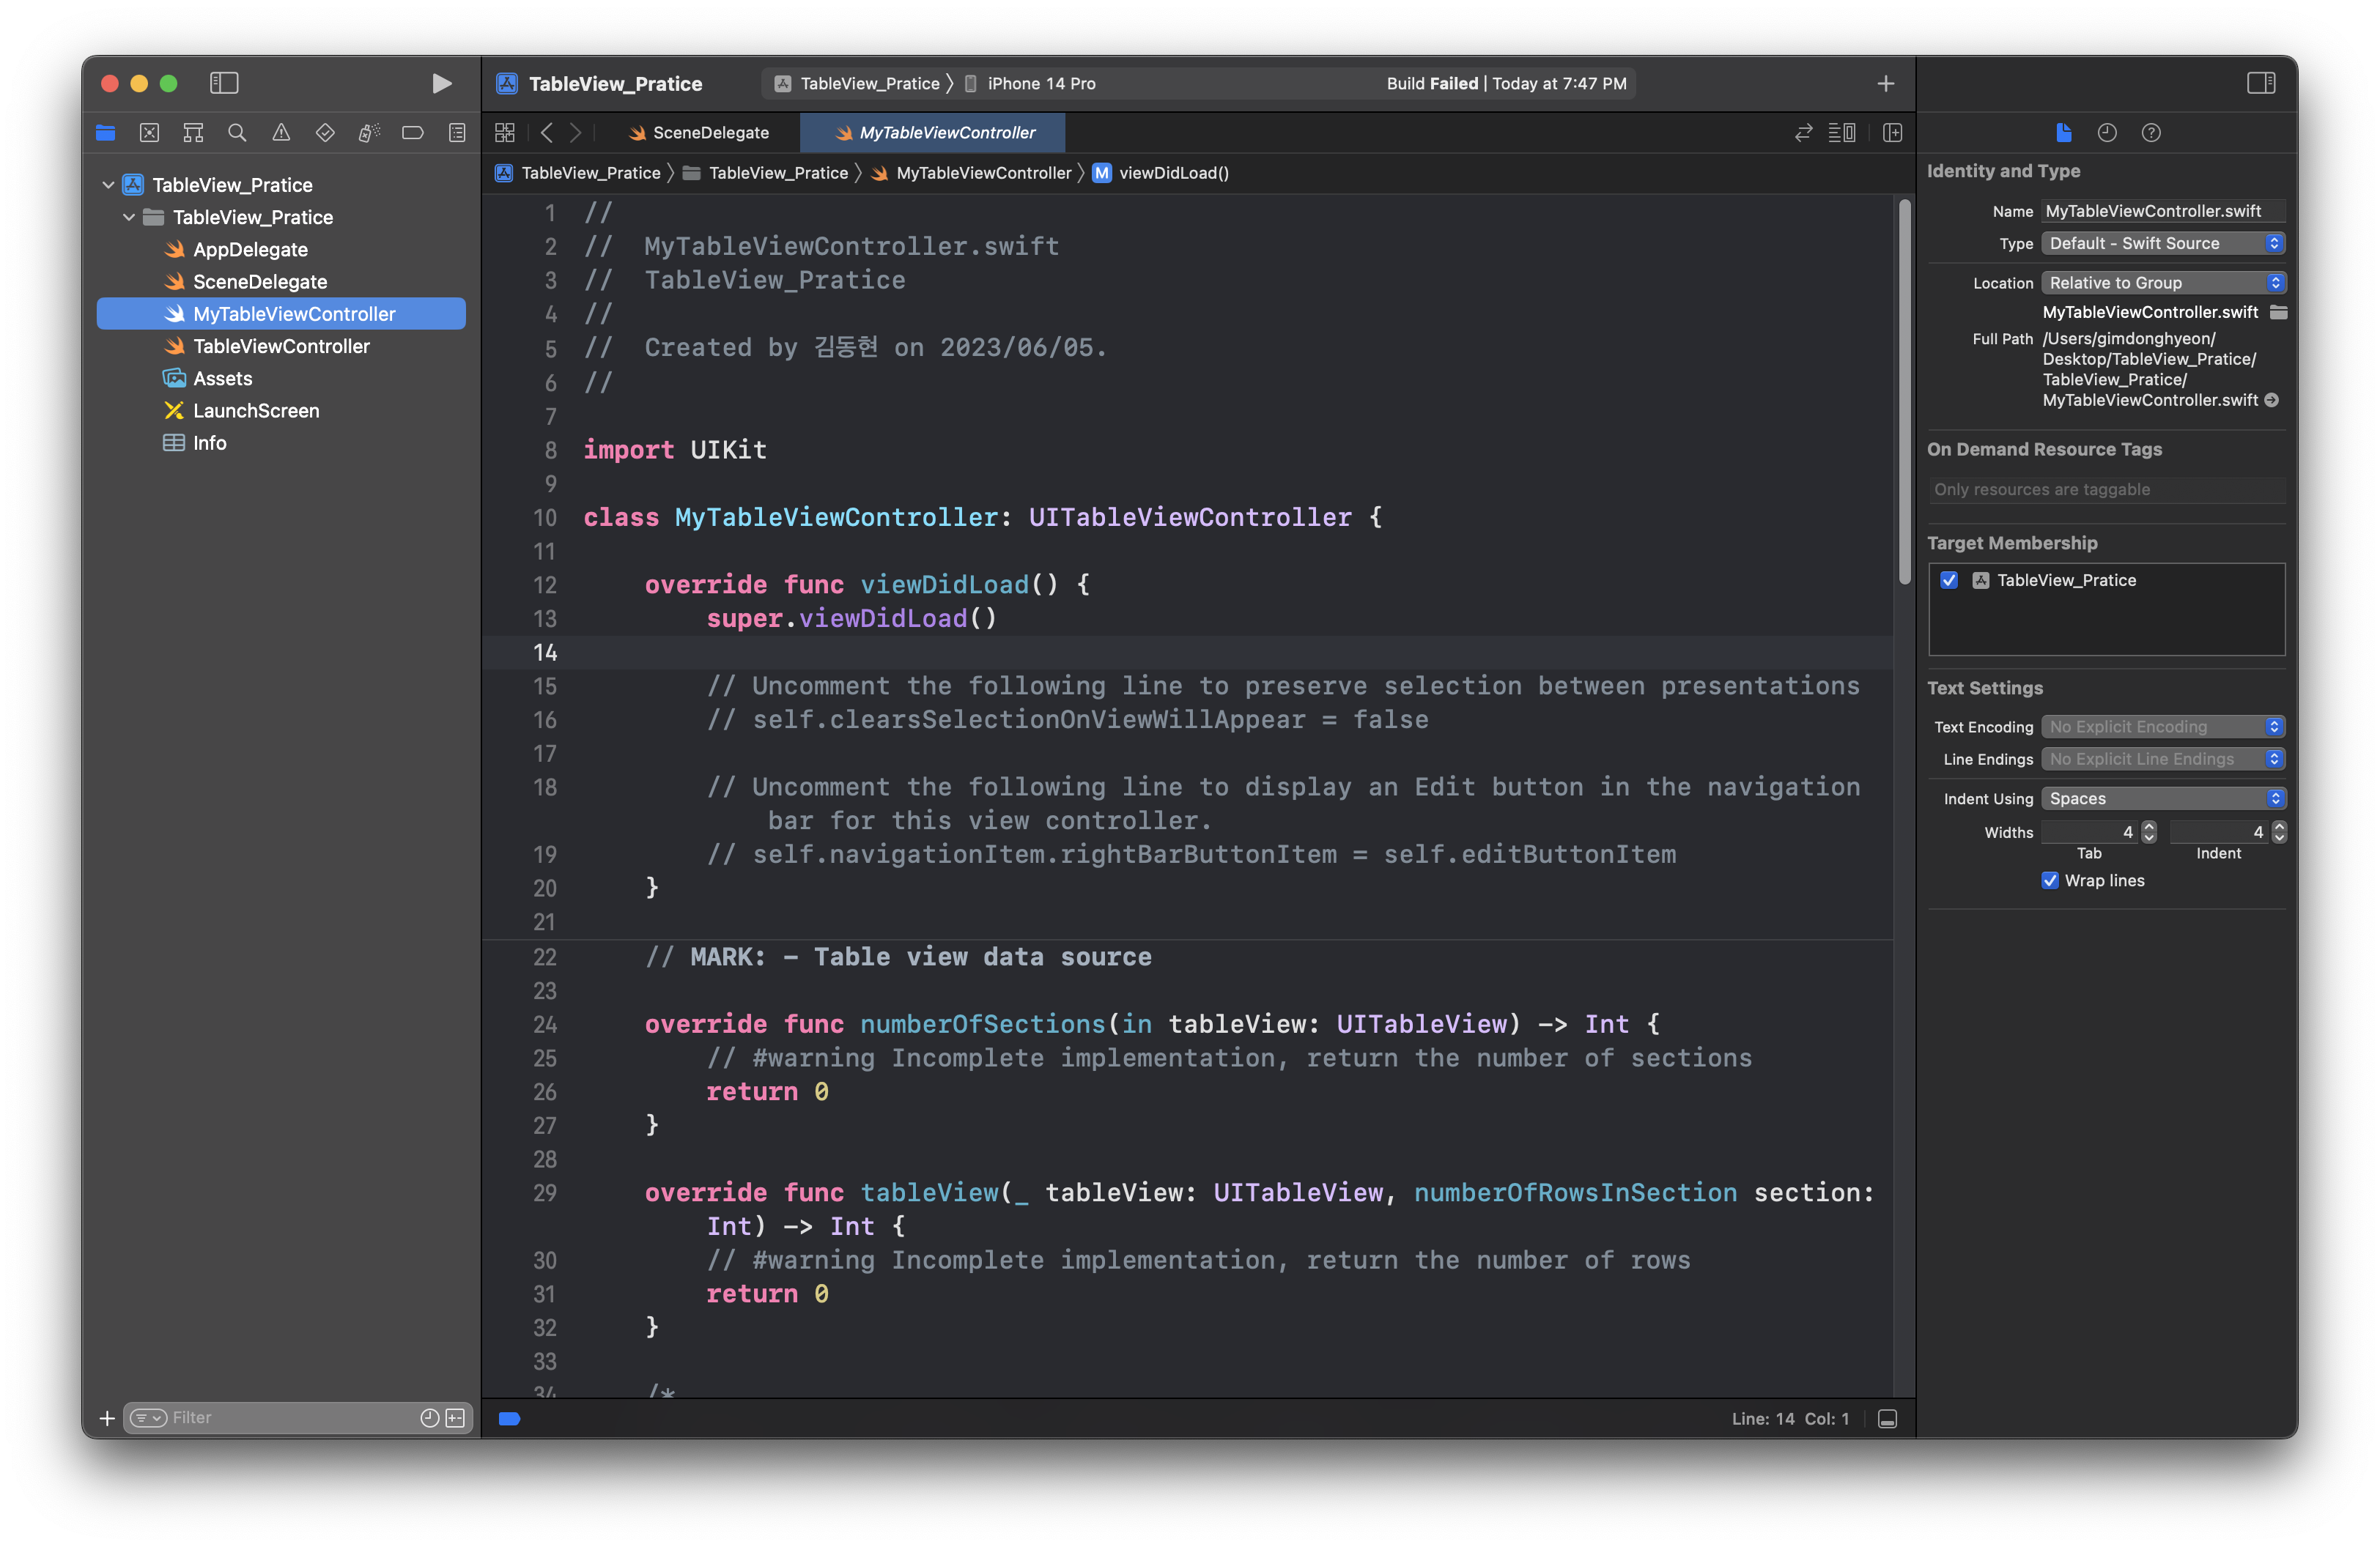The image size is (2380, 1547).
Task: Increase the Tab width stepper
Action: 2149,826
